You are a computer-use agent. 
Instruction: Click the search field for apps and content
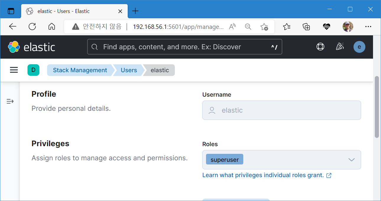click(x=185, y=47)
